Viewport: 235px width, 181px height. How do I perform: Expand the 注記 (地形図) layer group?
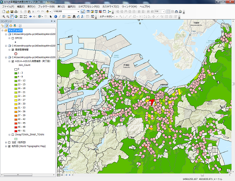coord(5,142)
